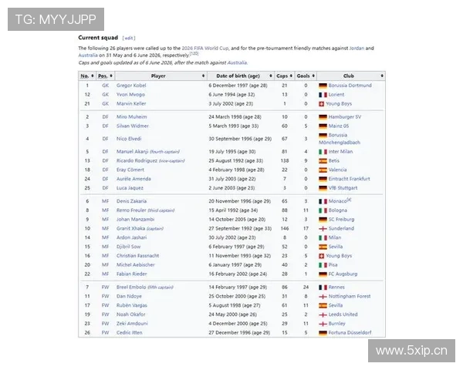Image resolution: width=463 pixels, height=370 pixels.
Task: Open Australia link in the italic caps note
Action: [237, 62]
